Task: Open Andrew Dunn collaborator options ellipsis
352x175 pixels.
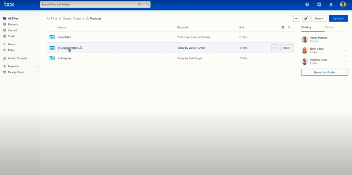Action: pos(345,62)
